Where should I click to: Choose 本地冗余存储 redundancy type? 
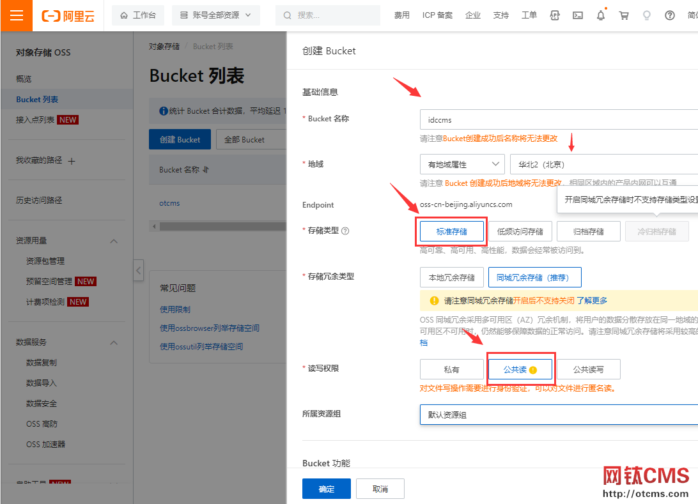452,277
